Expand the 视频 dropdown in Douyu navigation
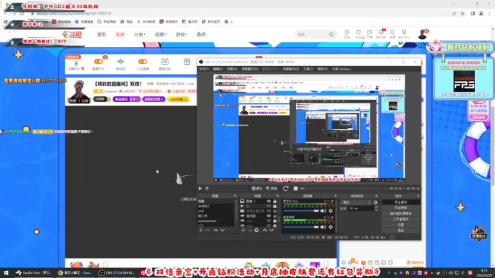This screenshot has width=495, height=278. [x=160, y=35]
